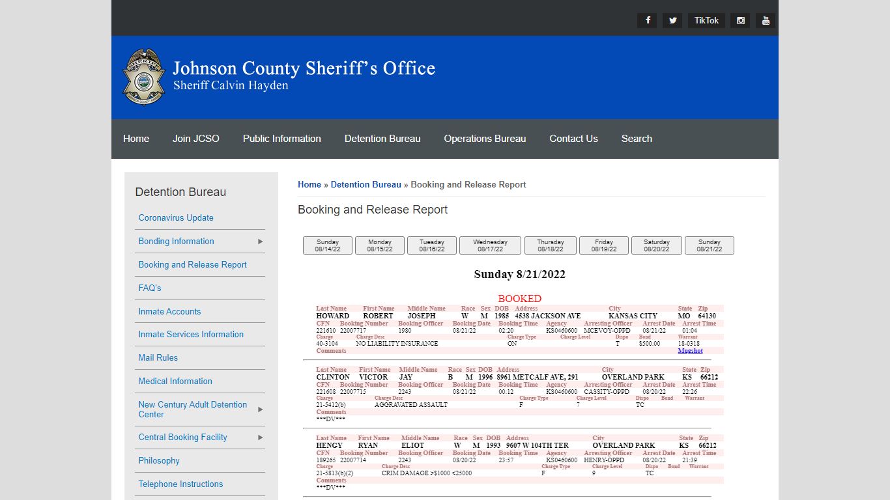
Task: Select the Sunday 08/14/22 report button
Action: coord(328,245)
